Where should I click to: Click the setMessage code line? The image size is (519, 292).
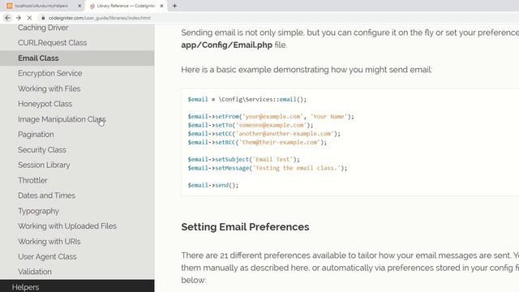(x=268, y=168)
